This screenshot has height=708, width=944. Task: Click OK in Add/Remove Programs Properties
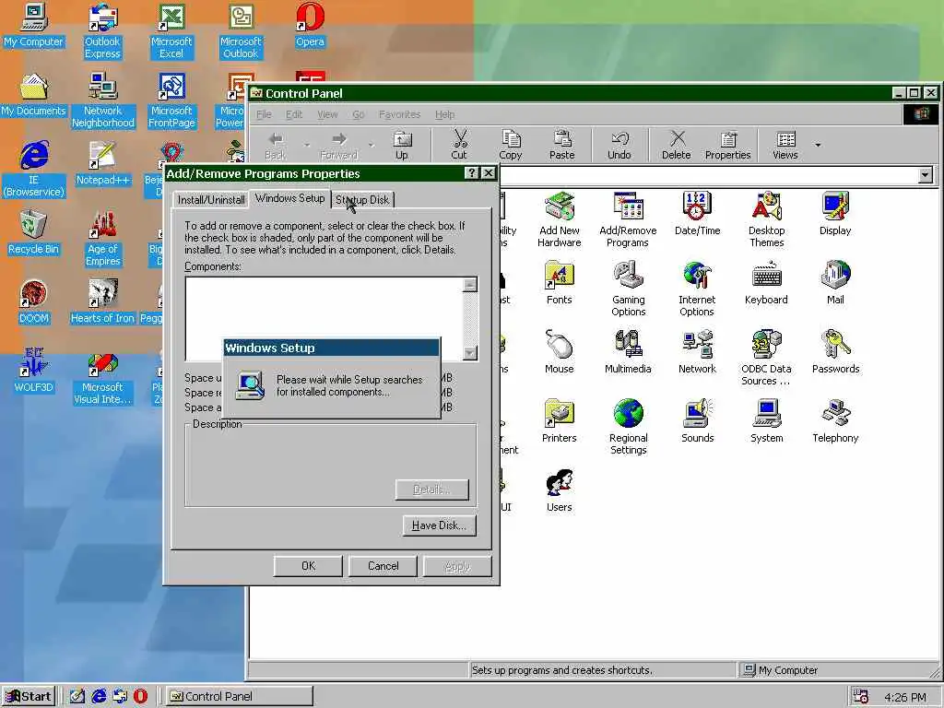pos(308,566)
